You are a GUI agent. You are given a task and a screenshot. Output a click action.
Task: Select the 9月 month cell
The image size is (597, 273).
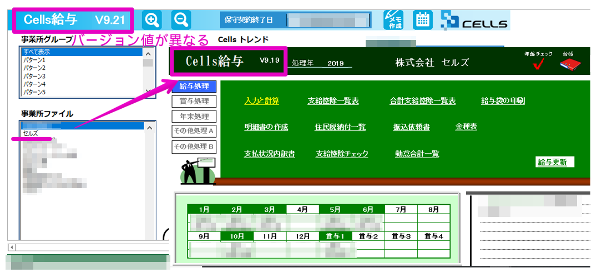tap(204, 236)
